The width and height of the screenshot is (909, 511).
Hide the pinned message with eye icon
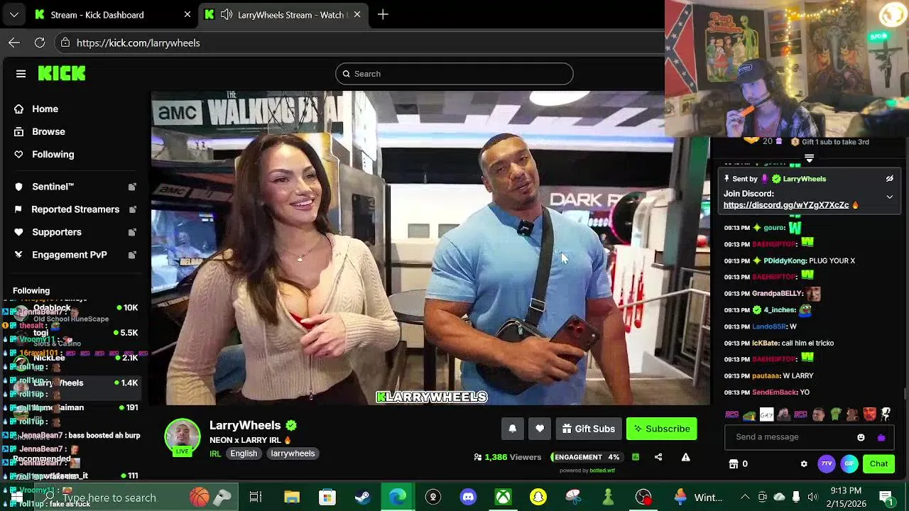tap(889, 179)
